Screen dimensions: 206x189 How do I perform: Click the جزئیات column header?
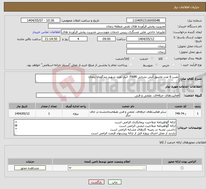coord(30,161)
